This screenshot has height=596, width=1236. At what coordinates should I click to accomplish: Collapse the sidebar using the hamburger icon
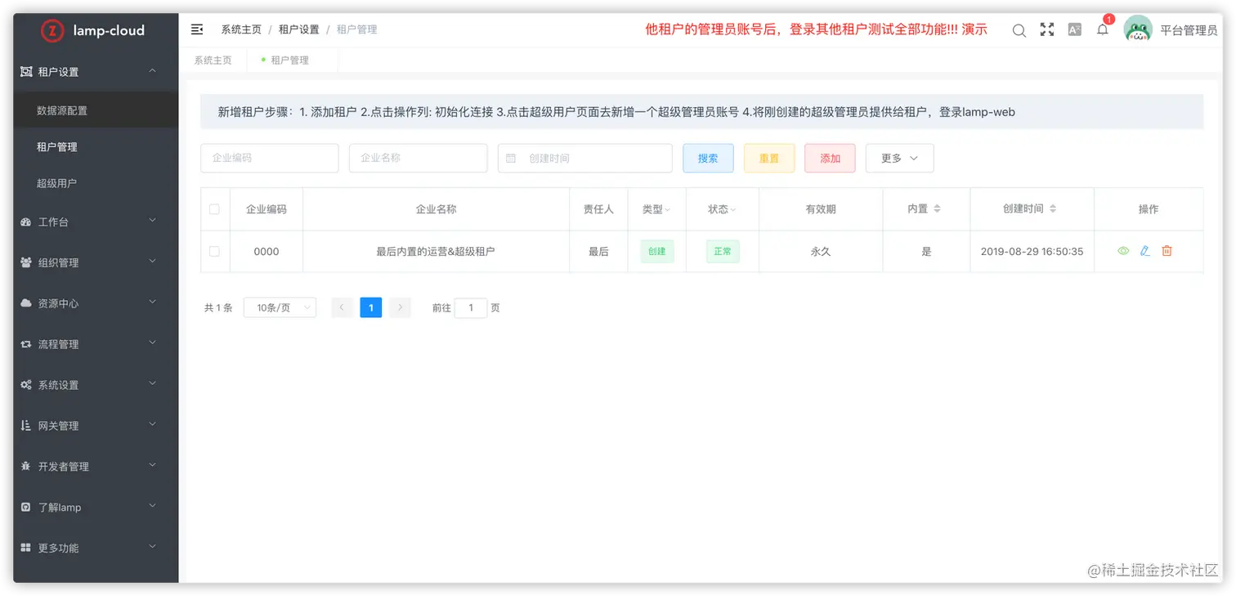196,29
